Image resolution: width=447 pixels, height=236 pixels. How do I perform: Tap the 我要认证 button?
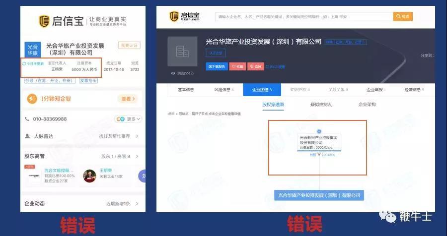pos(129,46)
